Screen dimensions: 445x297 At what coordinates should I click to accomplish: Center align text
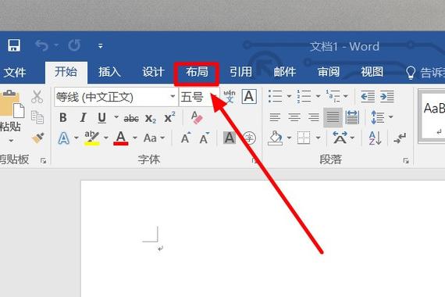(294, 117)
